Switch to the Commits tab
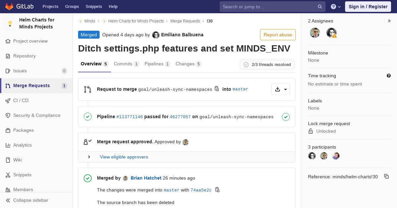 126,64
